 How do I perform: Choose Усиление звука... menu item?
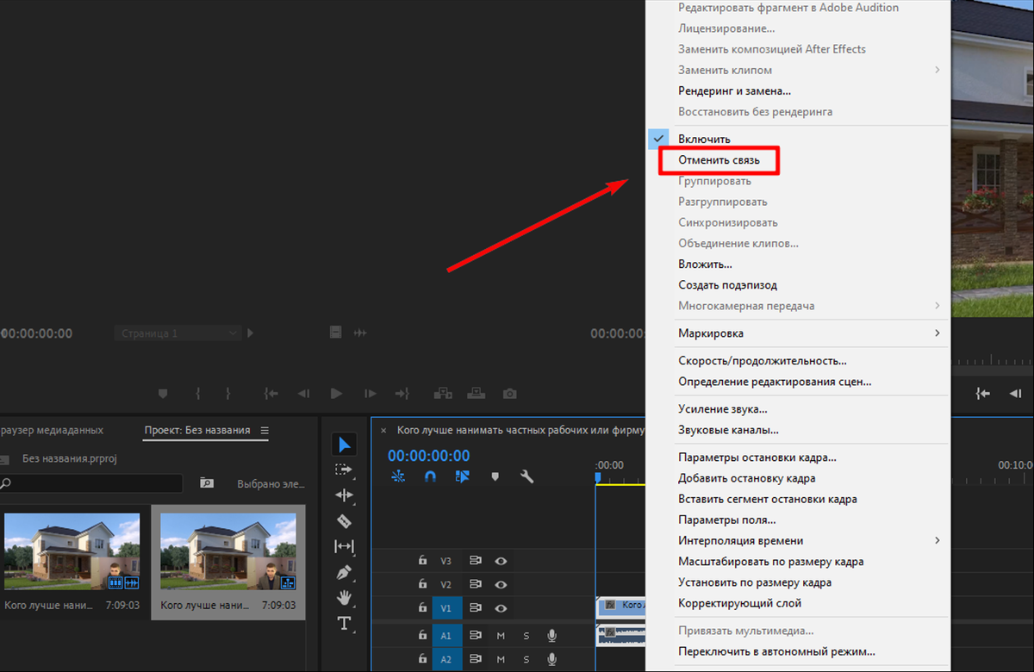click(x=722, y=409)
